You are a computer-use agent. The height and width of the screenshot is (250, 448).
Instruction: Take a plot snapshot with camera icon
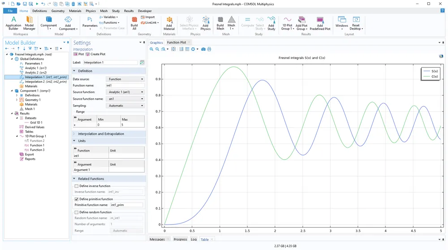pos(203,49)
